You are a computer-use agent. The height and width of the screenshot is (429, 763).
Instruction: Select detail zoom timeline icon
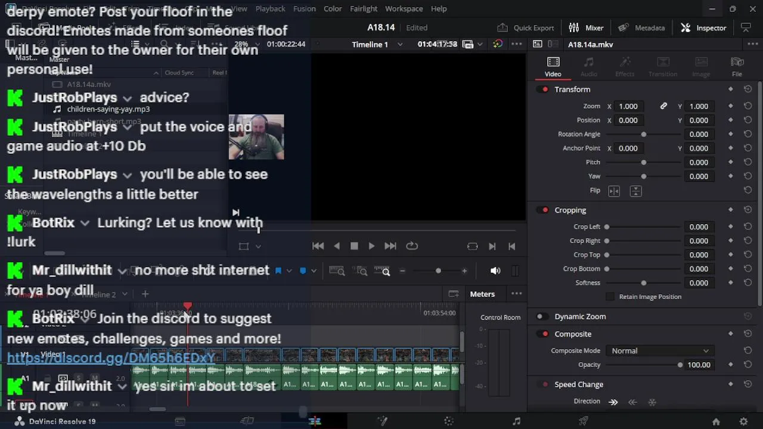click(361, 271)
